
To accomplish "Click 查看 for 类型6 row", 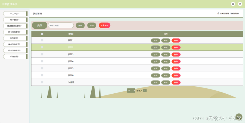I will click(155, 75).
